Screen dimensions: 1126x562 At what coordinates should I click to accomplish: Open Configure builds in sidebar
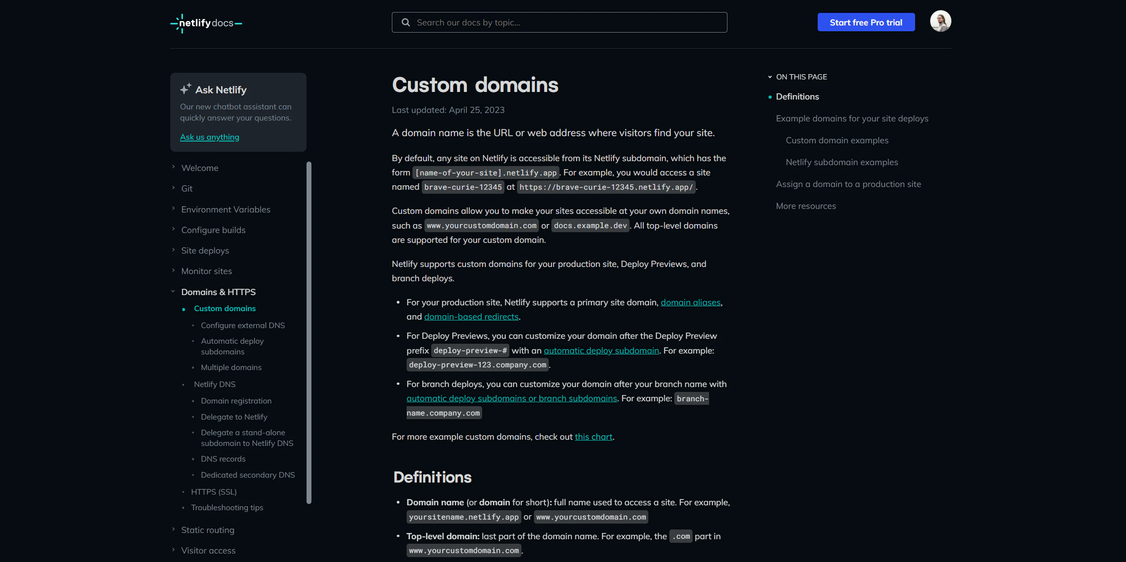213,230
